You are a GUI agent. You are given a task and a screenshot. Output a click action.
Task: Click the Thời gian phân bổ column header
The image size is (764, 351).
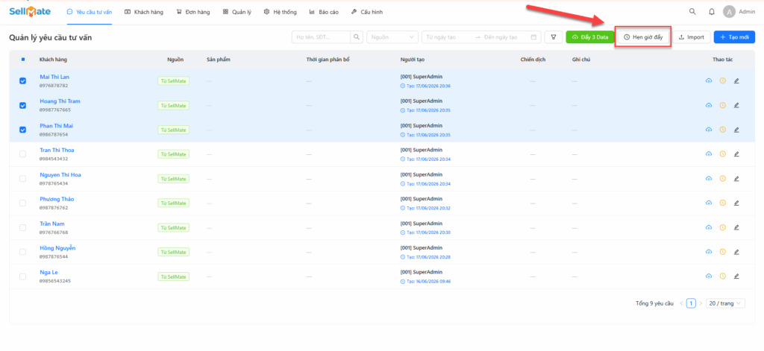point(328,60)
